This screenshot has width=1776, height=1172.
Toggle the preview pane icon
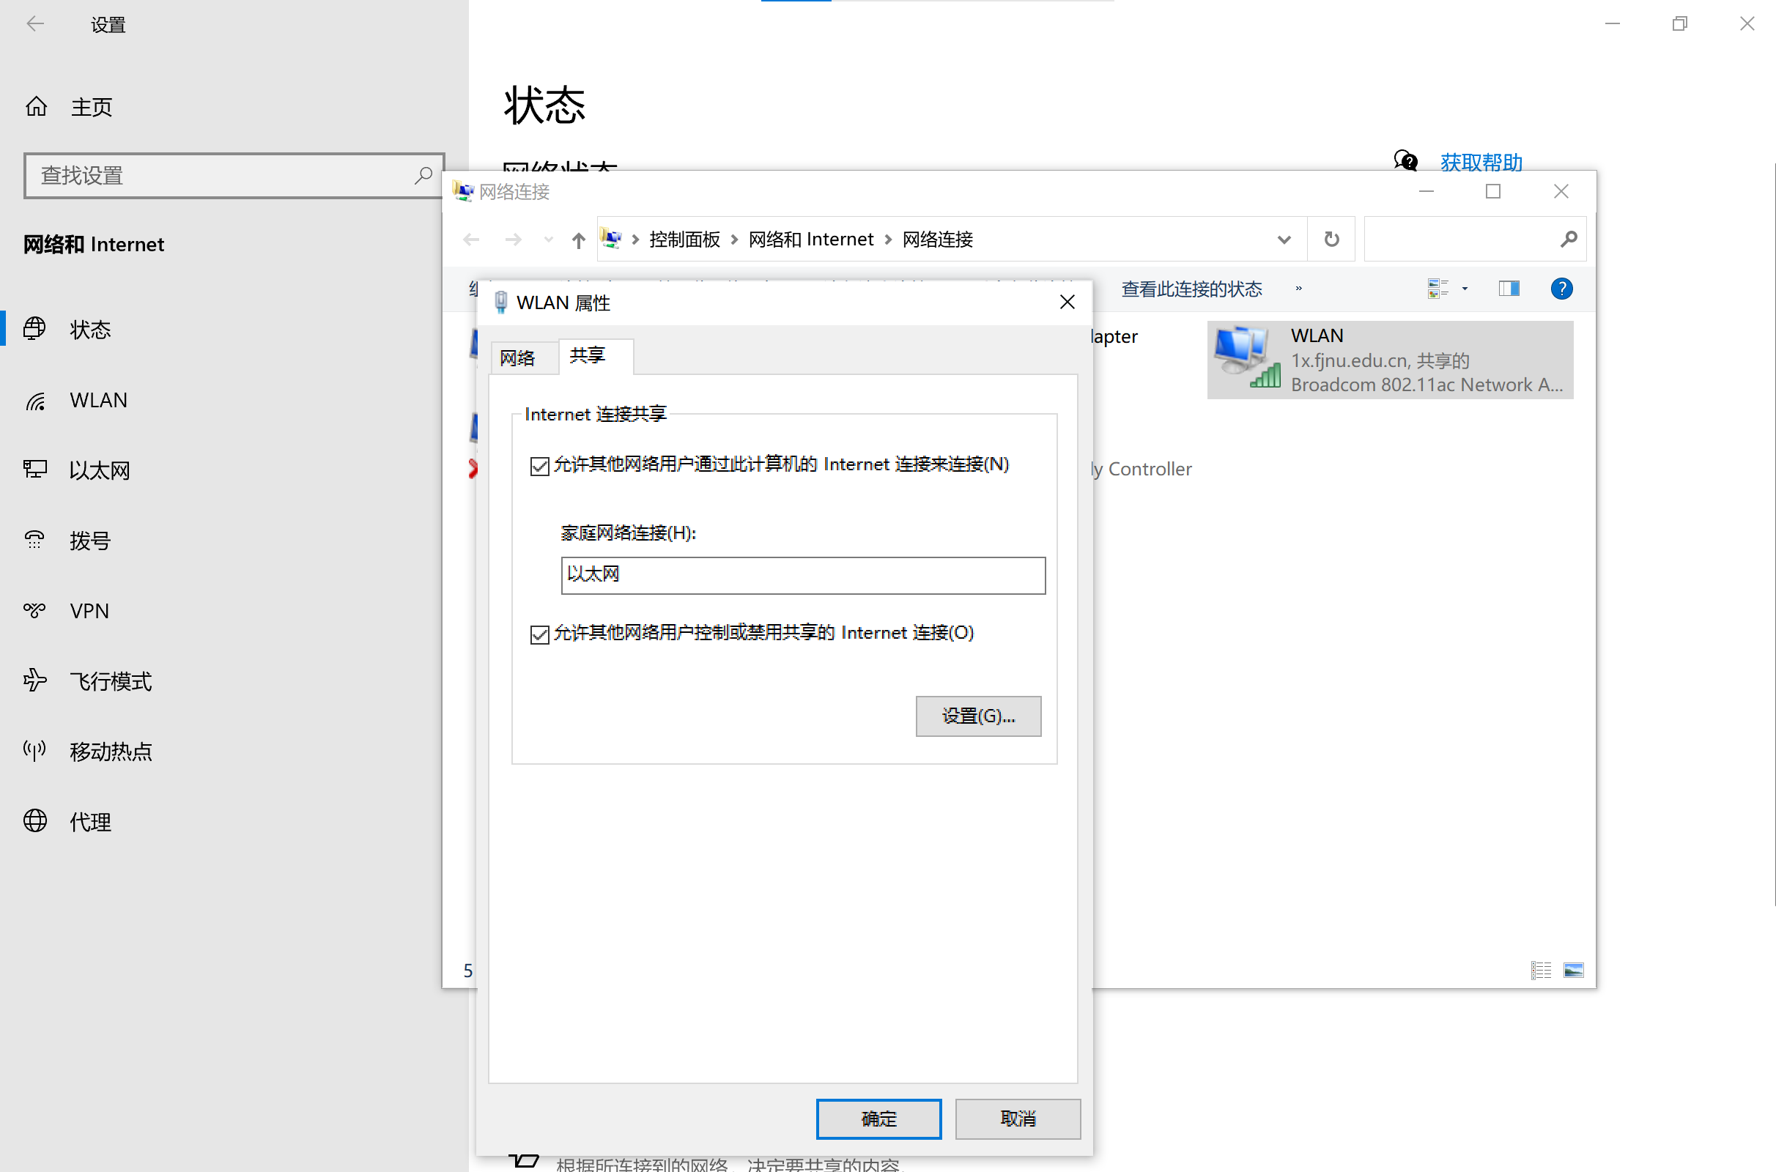[1509, 289]
